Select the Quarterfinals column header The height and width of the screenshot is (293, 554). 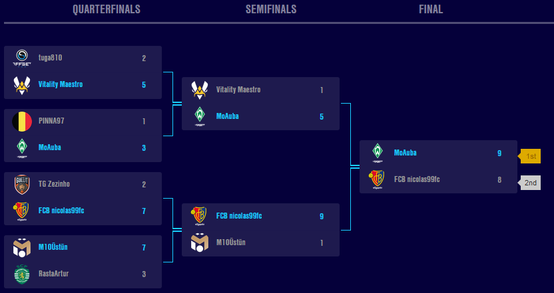[107, 9]
